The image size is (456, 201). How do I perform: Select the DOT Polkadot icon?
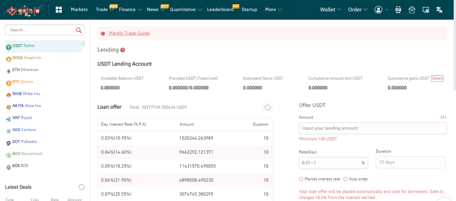pyautogui.click(x=9, y=143)
